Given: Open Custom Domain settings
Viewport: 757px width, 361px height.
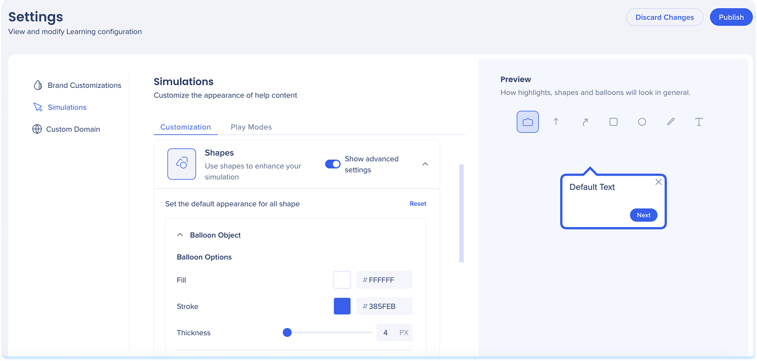Looking at the screenshot, I should tap(73, 129).
